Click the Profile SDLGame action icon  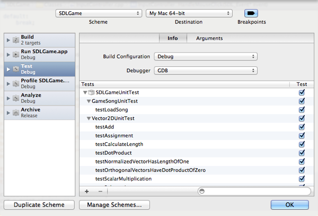click(16, 83)
